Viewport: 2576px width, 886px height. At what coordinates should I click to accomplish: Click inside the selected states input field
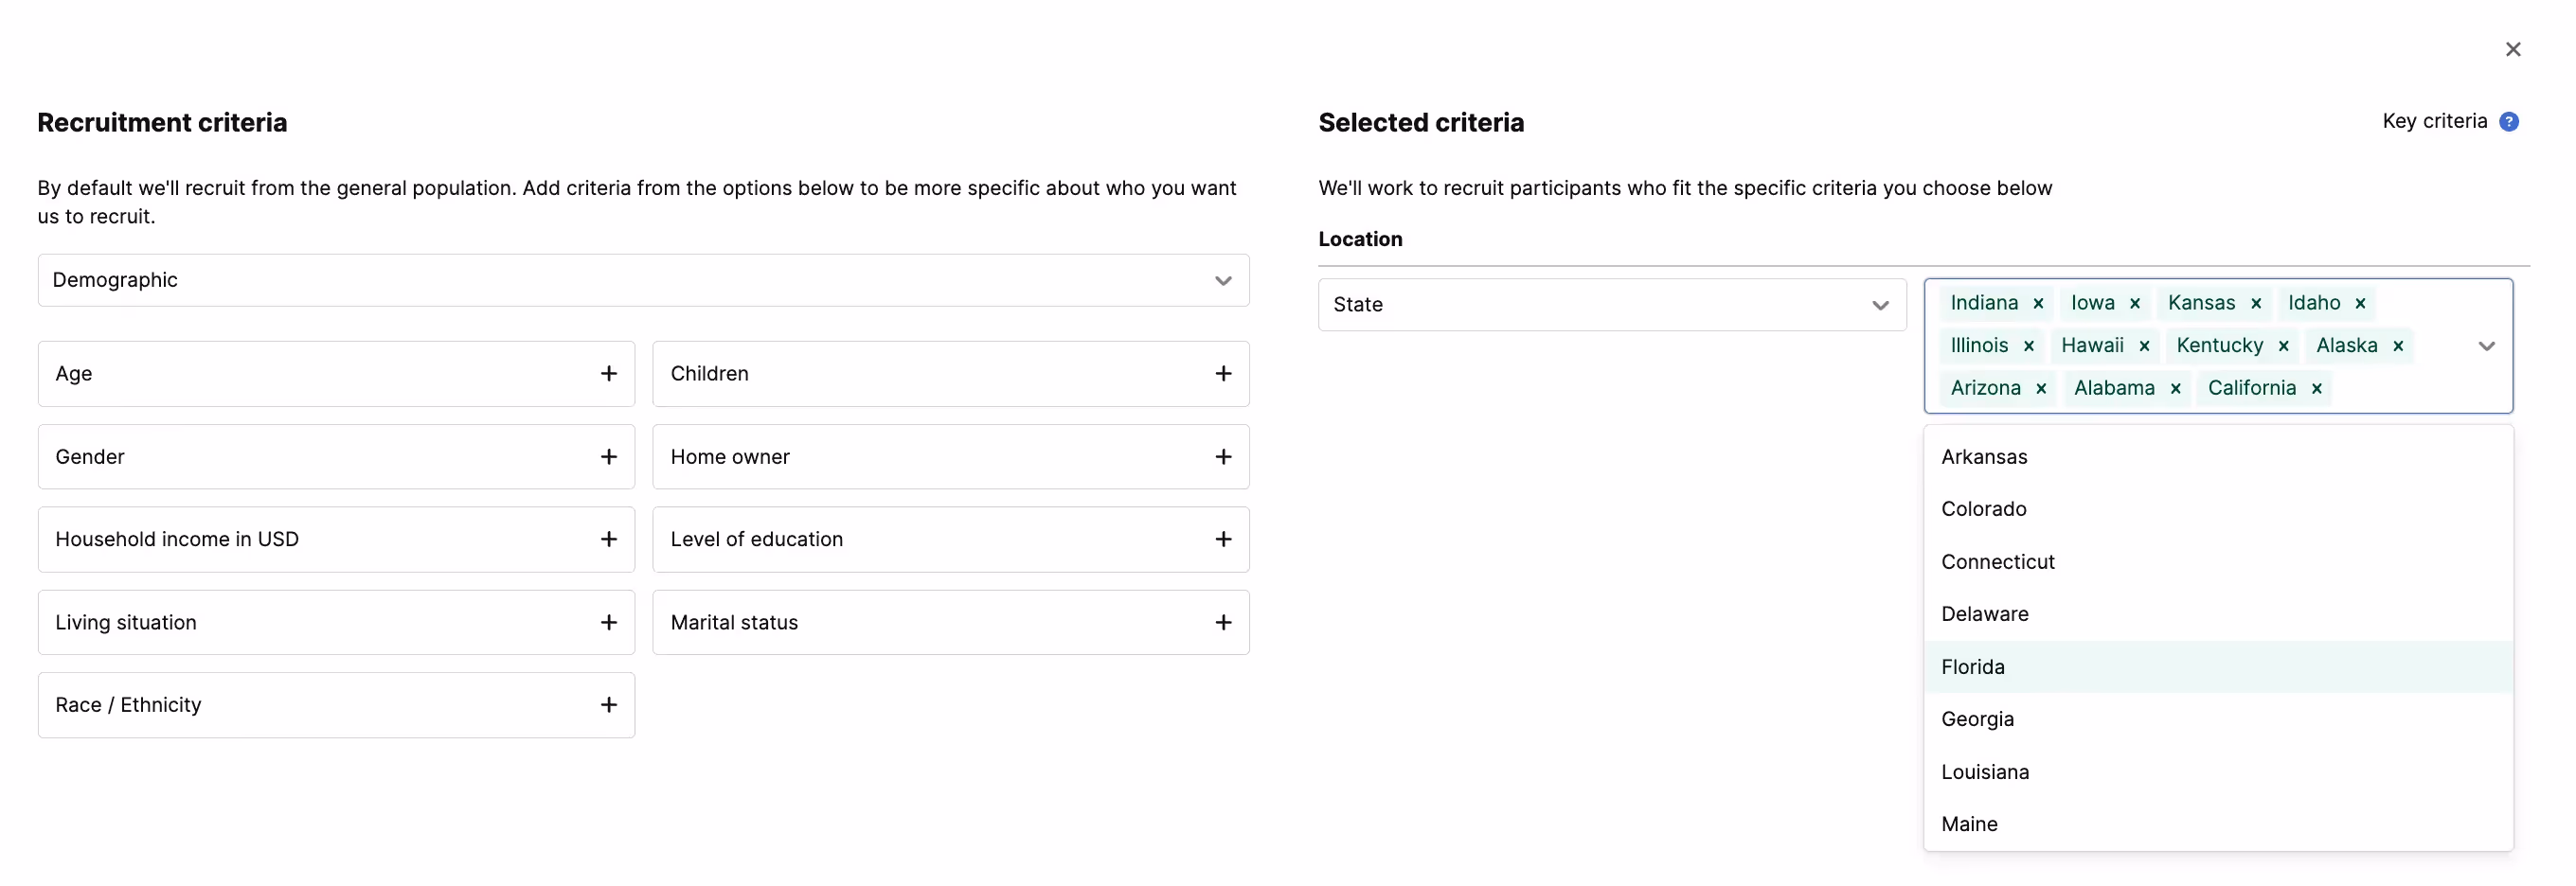pos(2400,389)
